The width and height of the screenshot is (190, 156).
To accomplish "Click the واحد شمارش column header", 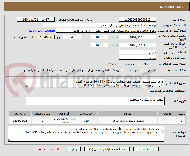I will [86, 114].
